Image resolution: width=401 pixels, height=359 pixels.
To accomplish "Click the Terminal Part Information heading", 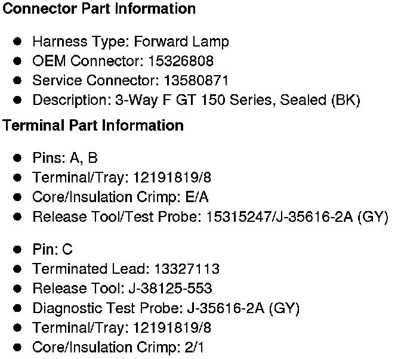I will click(x=94, y=126).
